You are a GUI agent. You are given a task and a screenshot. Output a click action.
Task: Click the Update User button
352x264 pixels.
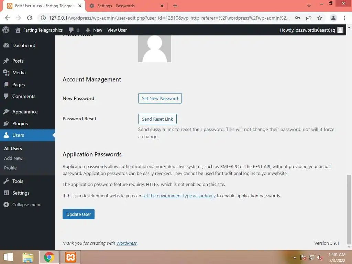78,214
